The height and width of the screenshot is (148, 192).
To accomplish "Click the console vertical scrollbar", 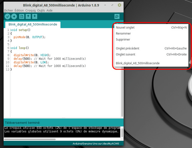I will point(122,132).
